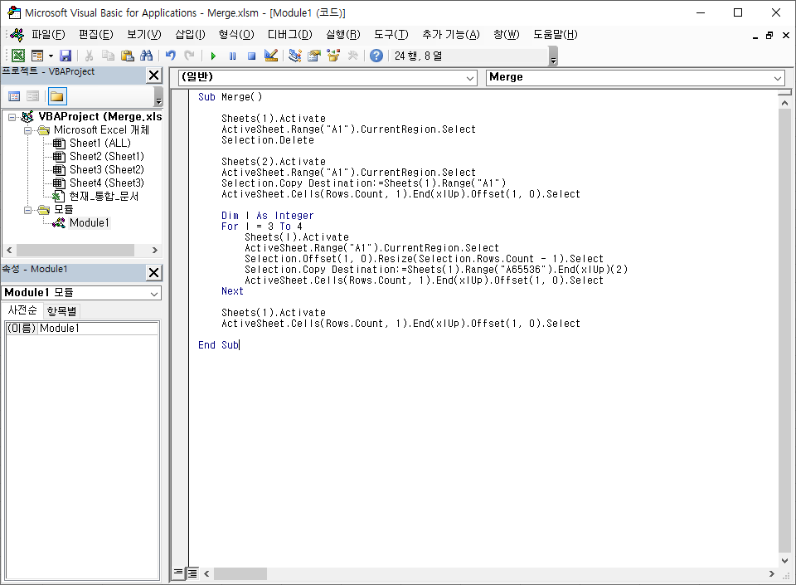Open the 창(W) menu
This screenshot has width=796, height=585.
pyautogui.click(x=506, y=35)
